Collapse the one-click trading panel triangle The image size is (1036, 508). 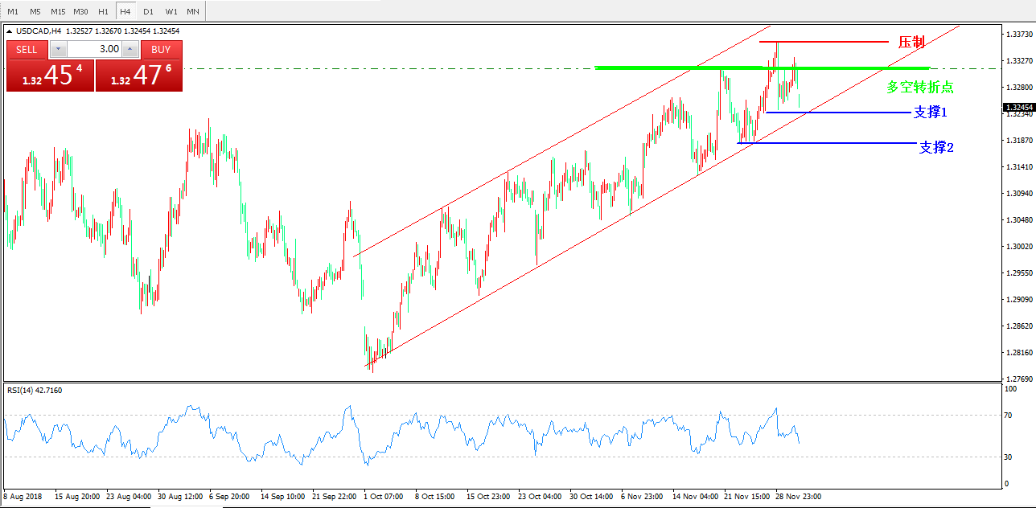[10, 31]
